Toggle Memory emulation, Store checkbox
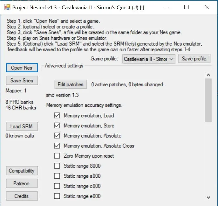218x206 pixels. 57,126
